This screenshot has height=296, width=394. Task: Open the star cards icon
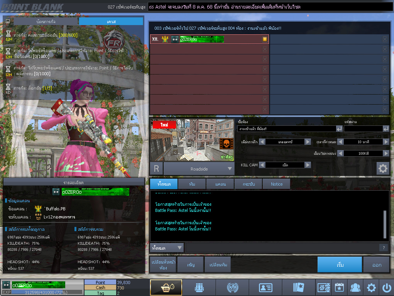299,288
